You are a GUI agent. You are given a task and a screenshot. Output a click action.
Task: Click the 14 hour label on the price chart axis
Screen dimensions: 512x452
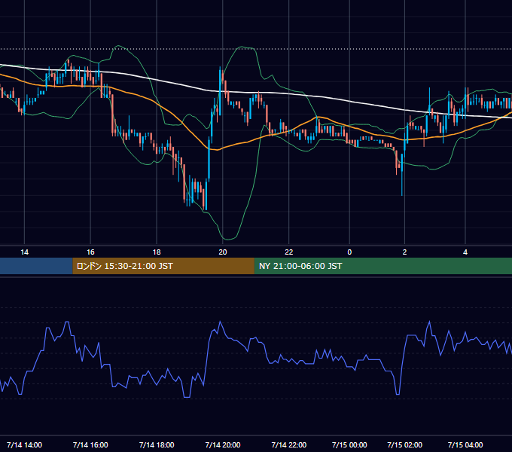pos(25,252)
